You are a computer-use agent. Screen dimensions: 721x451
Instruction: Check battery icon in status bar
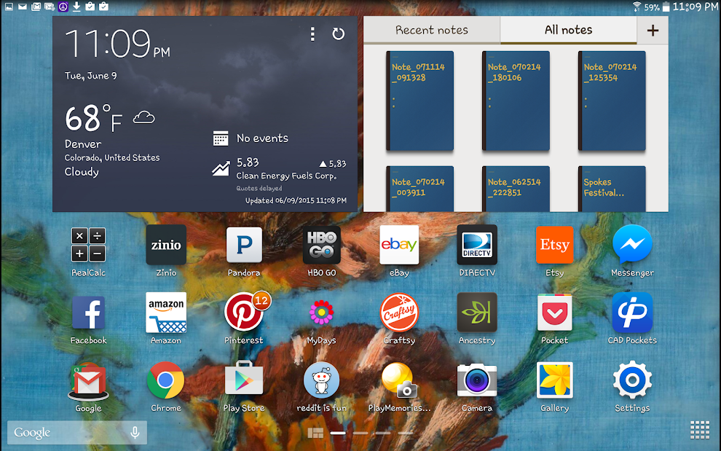coord(666,7)
